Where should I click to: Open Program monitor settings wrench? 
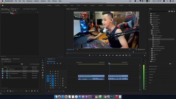click(x=136, y=50)
